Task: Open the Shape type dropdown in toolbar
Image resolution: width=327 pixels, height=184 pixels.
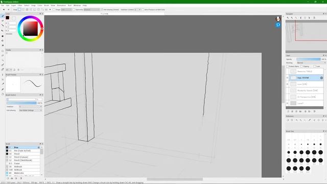Action: coord(66,10)
